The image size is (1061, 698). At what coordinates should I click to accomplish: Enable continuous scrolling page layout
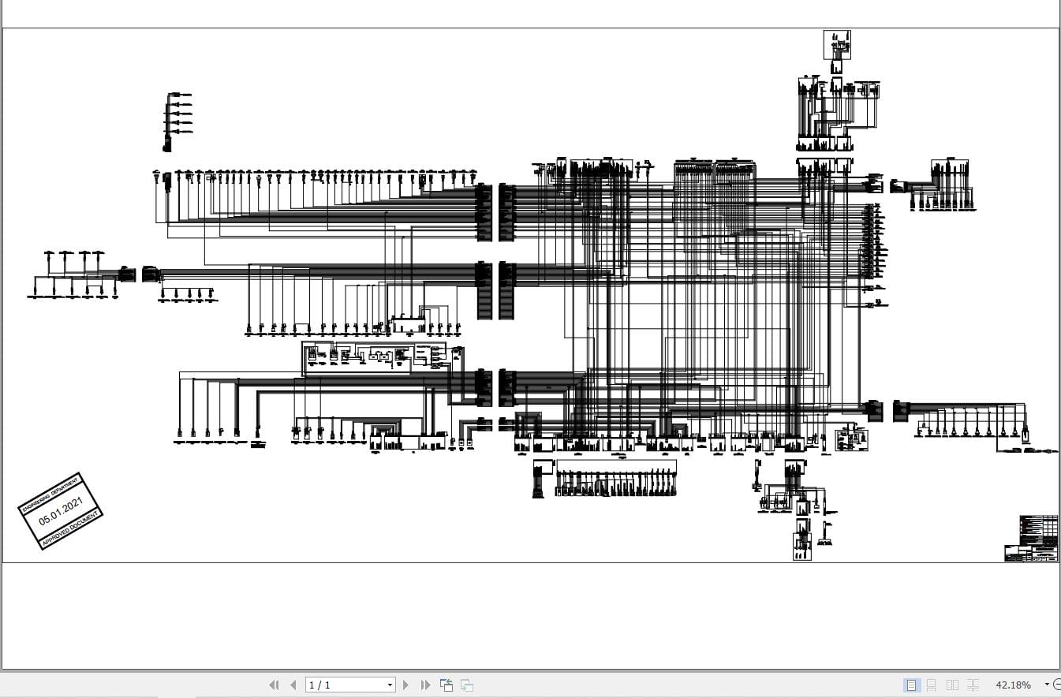(x=932, y=685)
